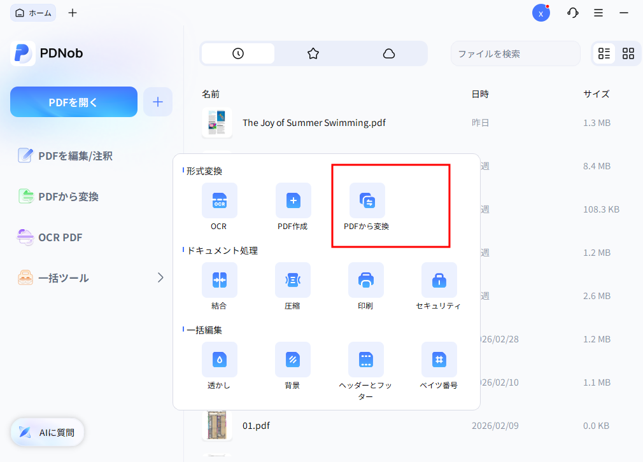Click the PDFを開く button
643x462 pixels.
(x=73, y=101)
